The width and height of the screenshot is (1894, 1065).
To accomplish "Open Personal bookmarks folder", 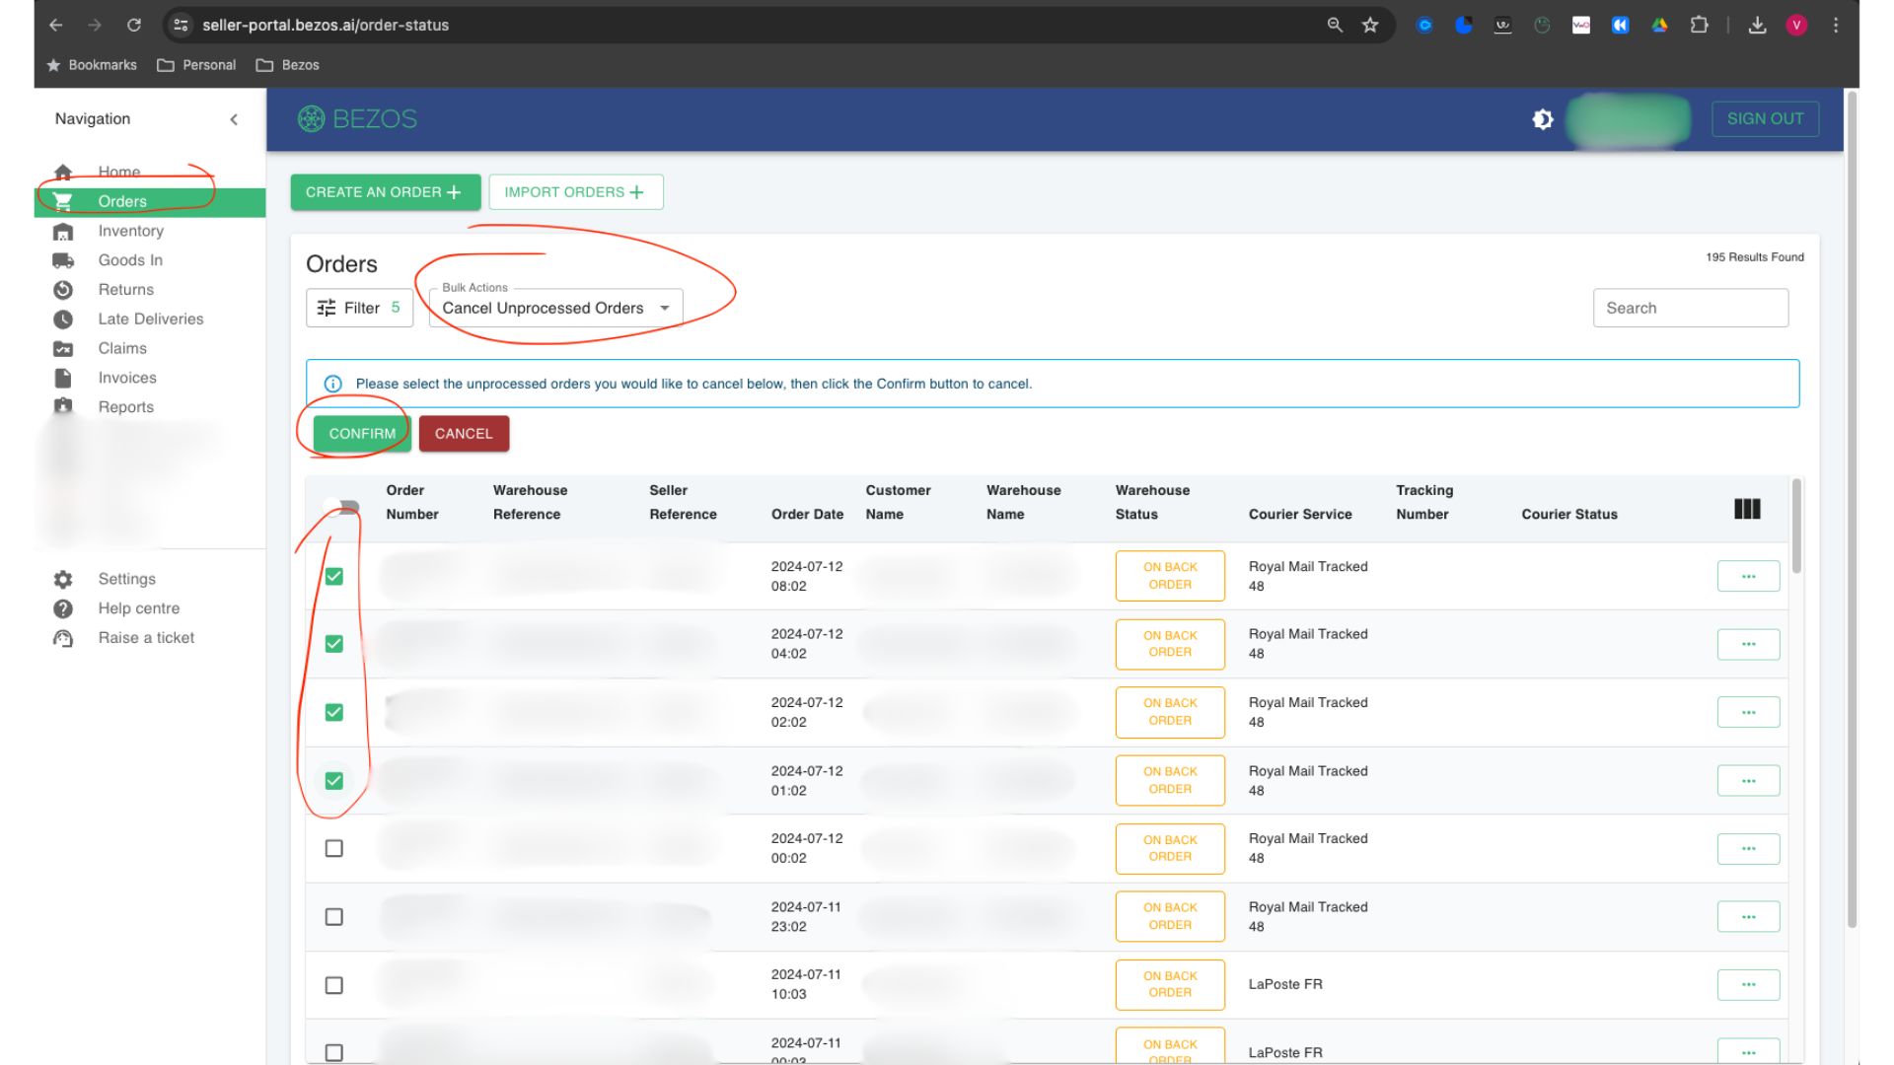I will click(x=196, y=65).
